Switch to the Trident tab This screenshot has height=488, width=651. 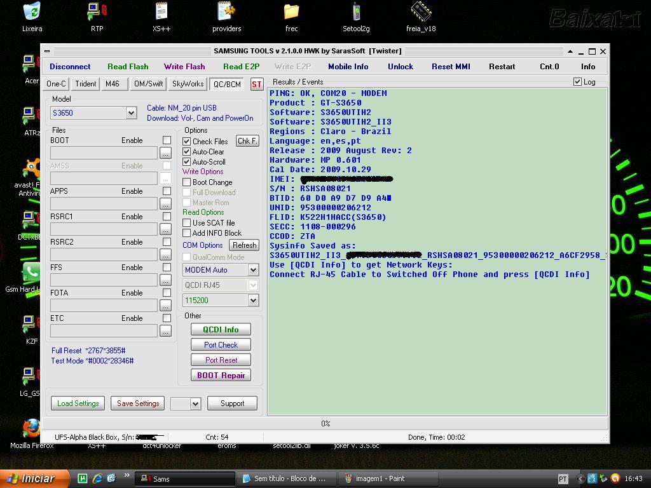coord(86,84)
